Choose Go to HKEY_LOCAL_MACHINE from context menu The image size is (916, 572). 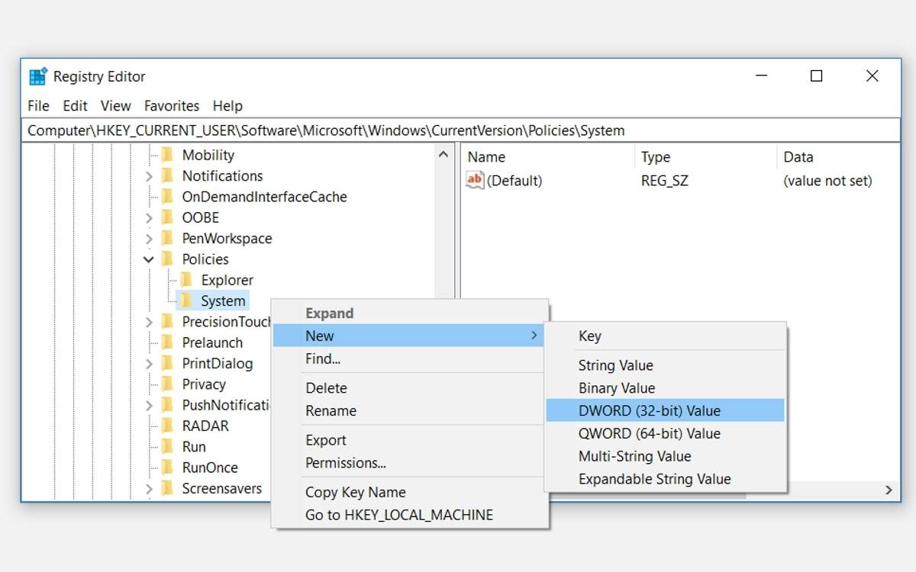click(400, 515)
